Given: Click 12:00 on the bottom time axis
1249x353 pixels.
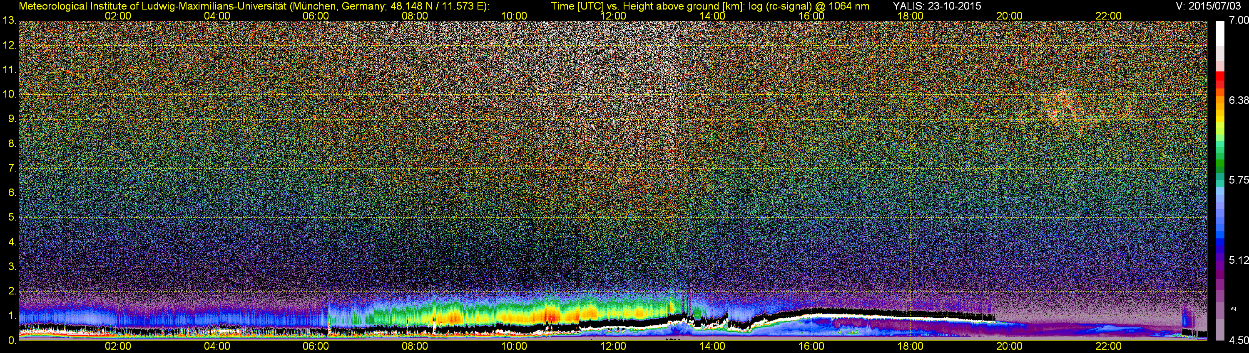Looking at the screenshot, I should tap(613, 346).
